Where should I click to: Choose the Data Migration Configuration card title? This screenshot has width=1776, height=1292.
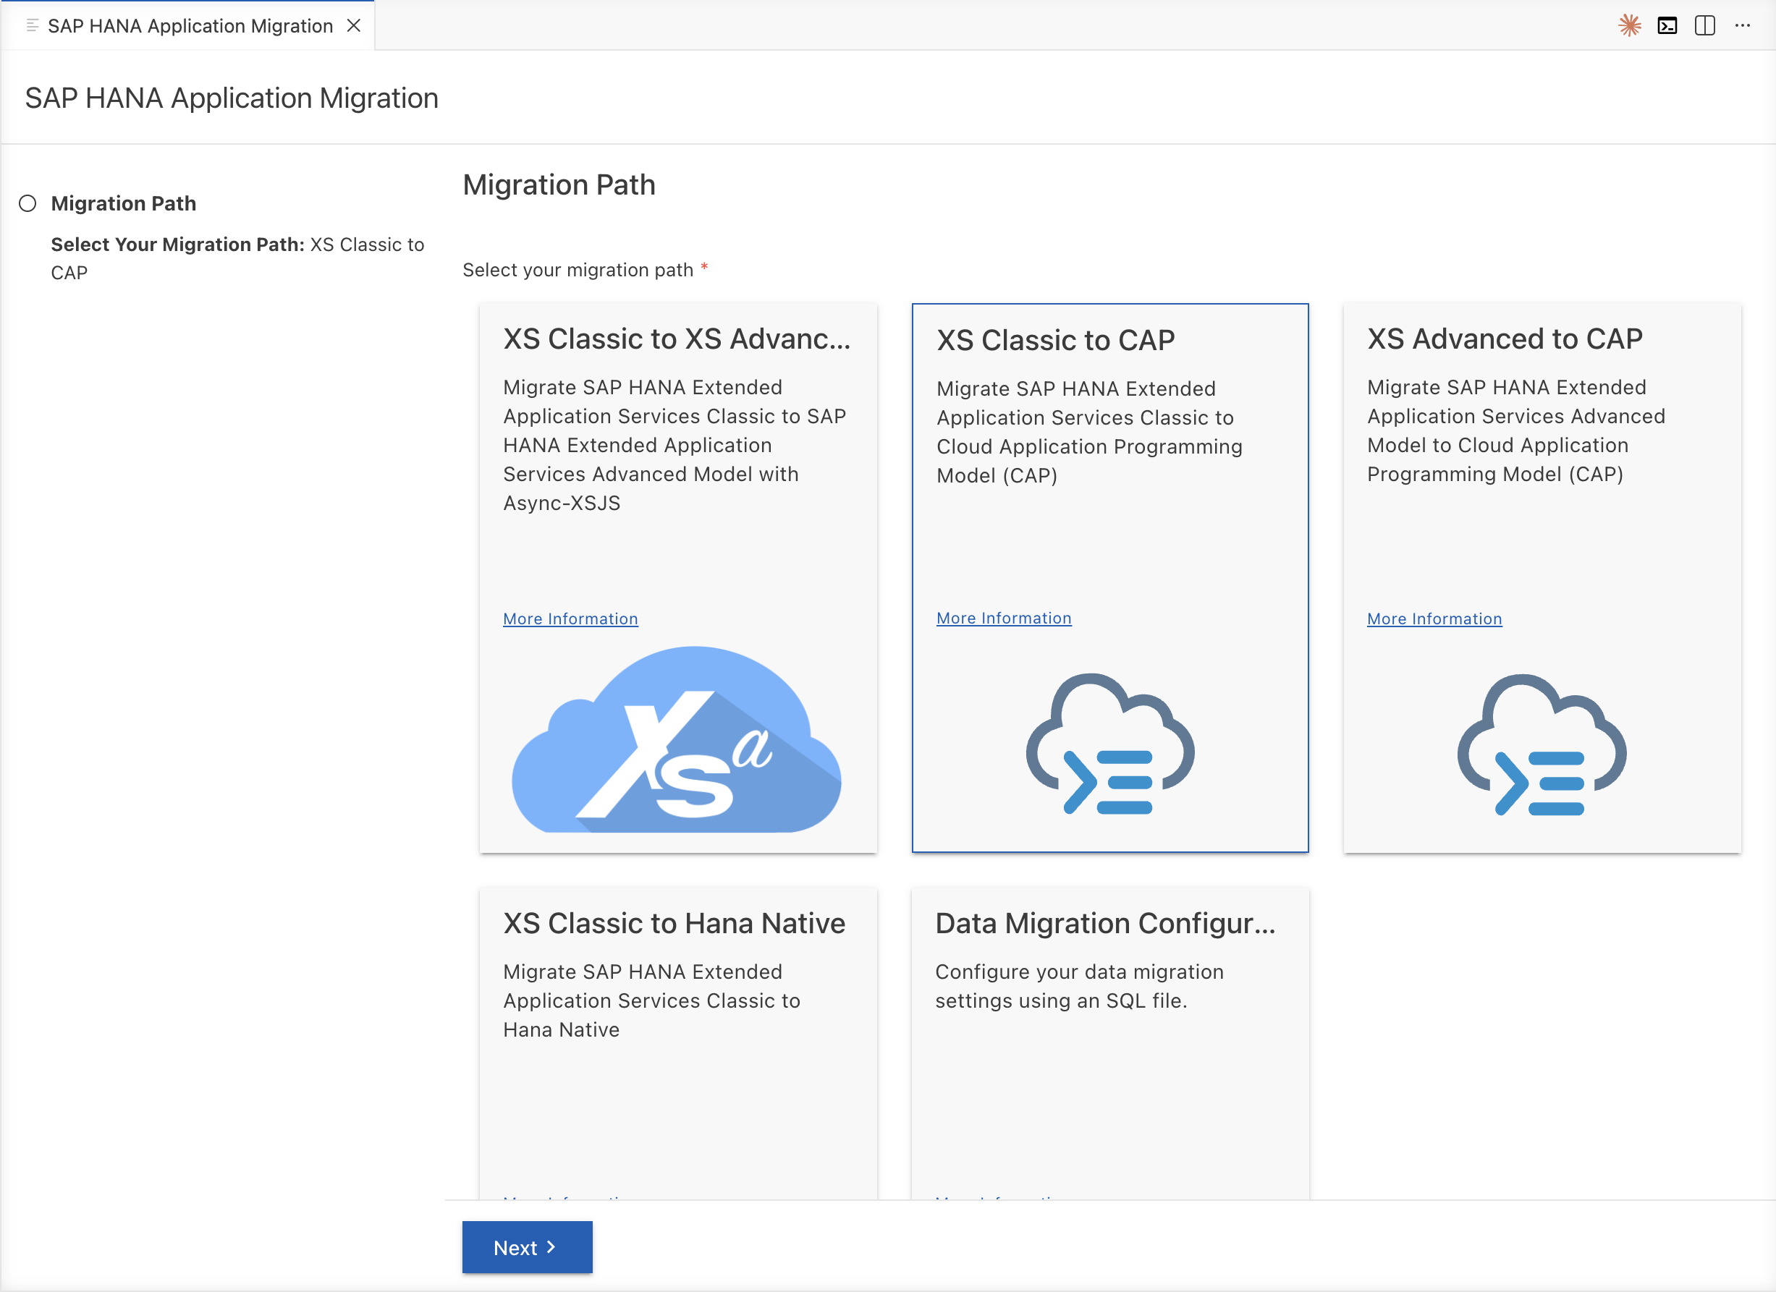pyautogui.click(x=1106, y=923)
